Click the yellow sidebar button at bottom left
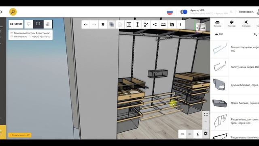Viewport: 259px width, 146px height. tap(3, 132)
